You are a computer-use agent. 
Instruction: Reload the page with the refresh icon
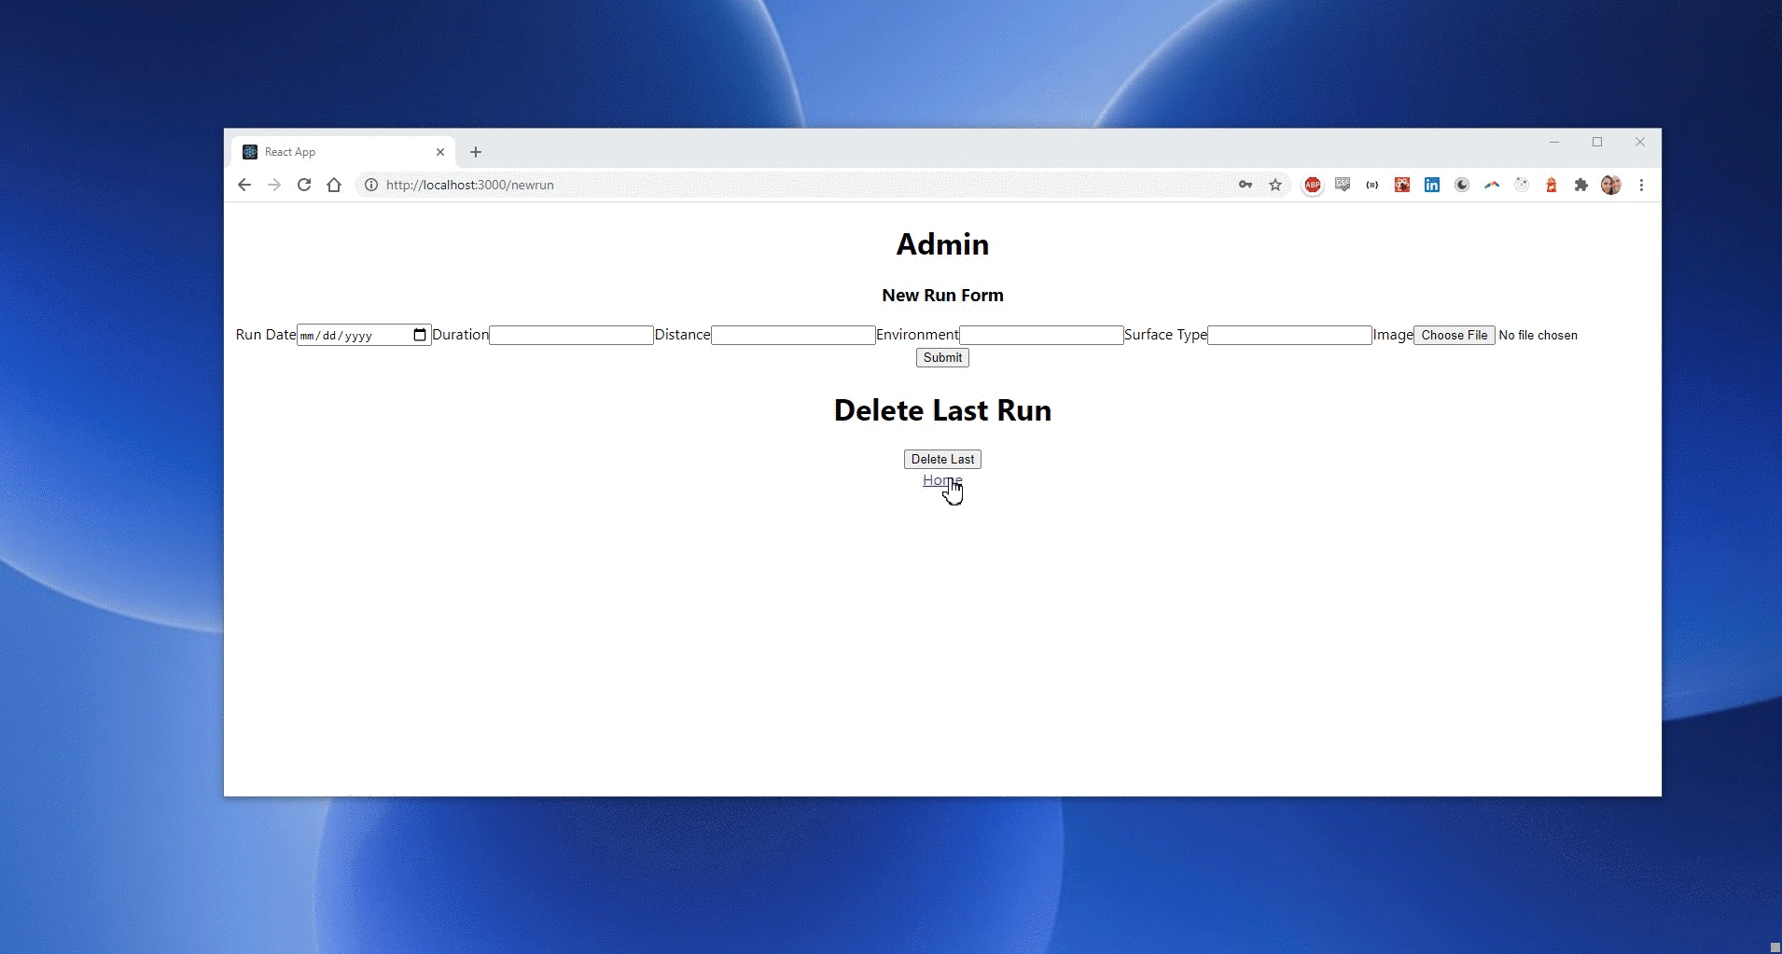[304, 185]
